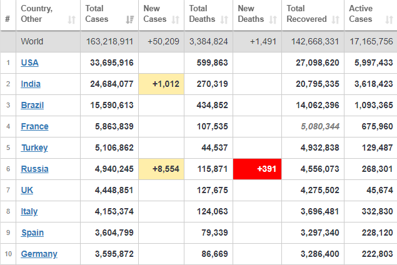Select India total deaths 270,319
The height and width of the screenshot is (265, 397).
click(x=212, y=84)
